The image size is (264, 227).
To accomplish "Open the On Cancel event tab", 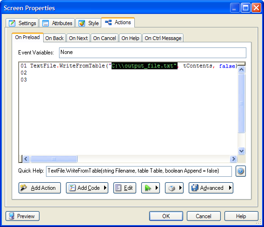I will pos(105,38).
